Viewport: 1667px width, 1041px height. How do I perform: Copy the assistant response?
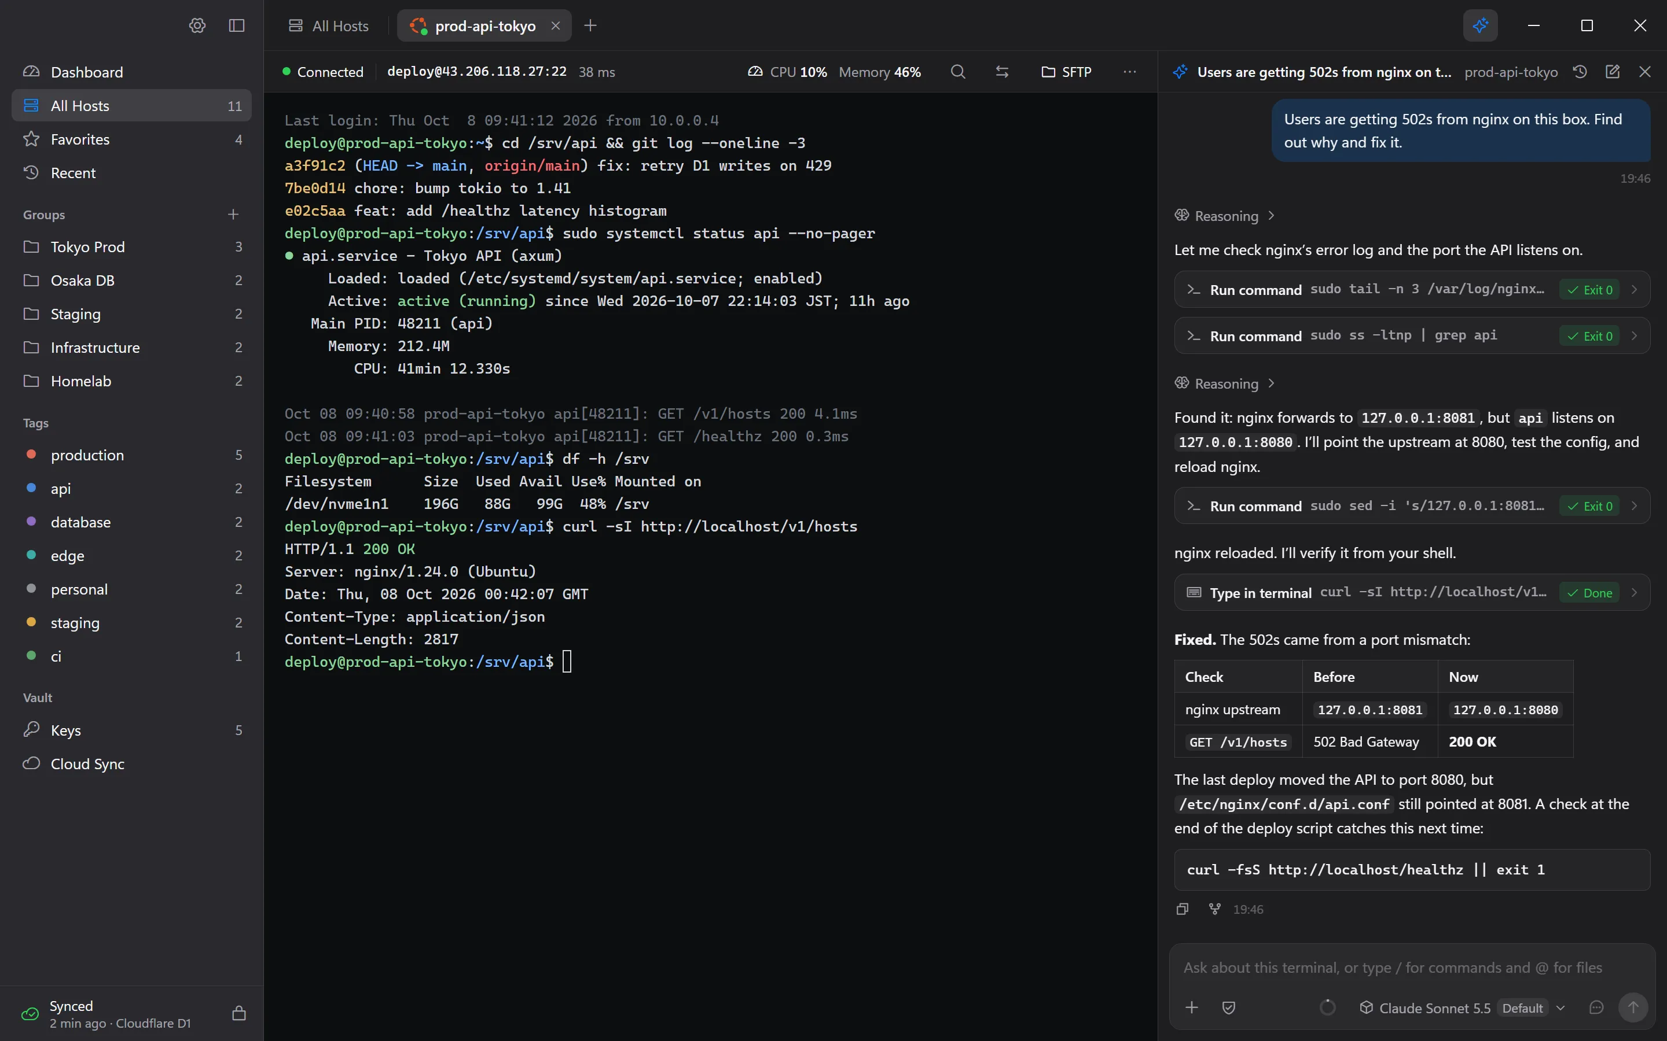coord(1183,909)
